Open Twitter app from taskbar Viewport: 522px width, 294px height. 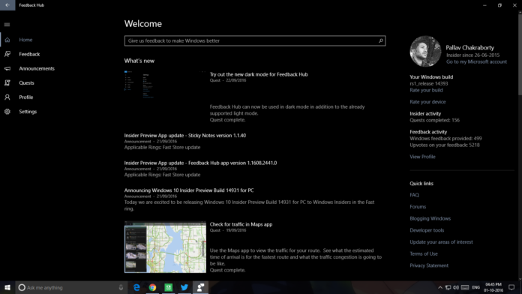point(184,287)
